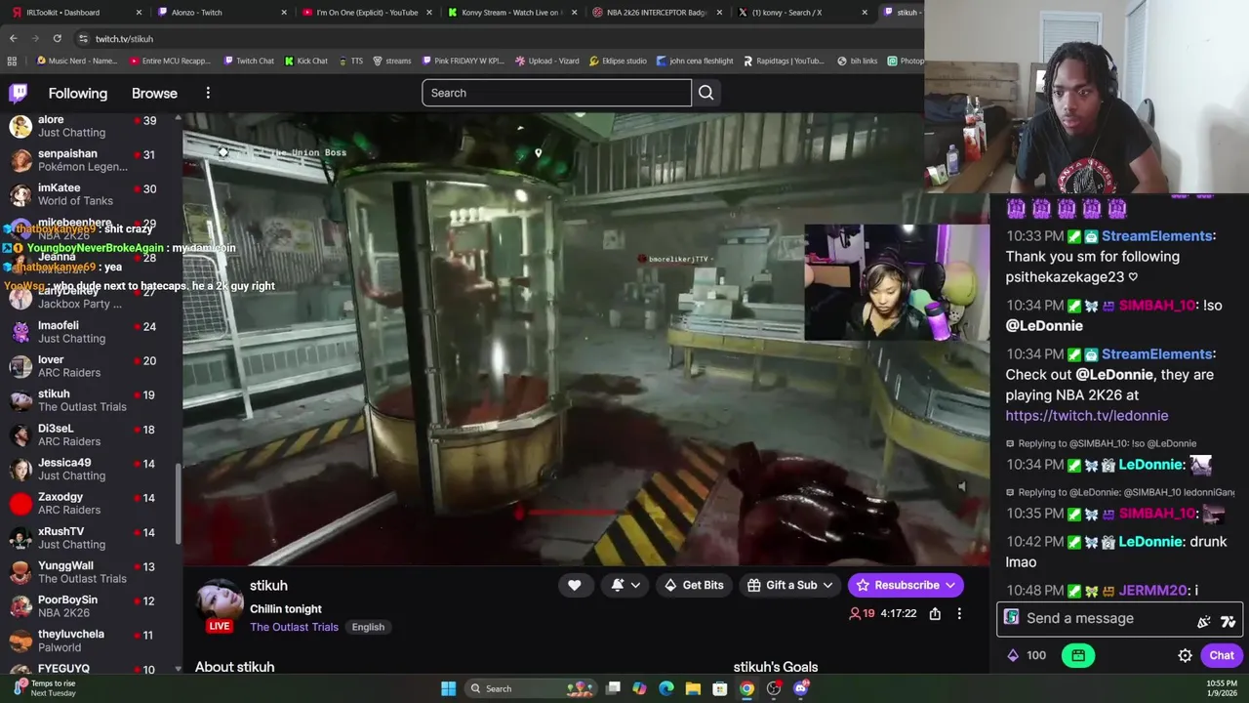Open File Explorer from the taskbar
Image resolution: width=1249 pixels, height=703 pixels.
click(x=693, y=688)
